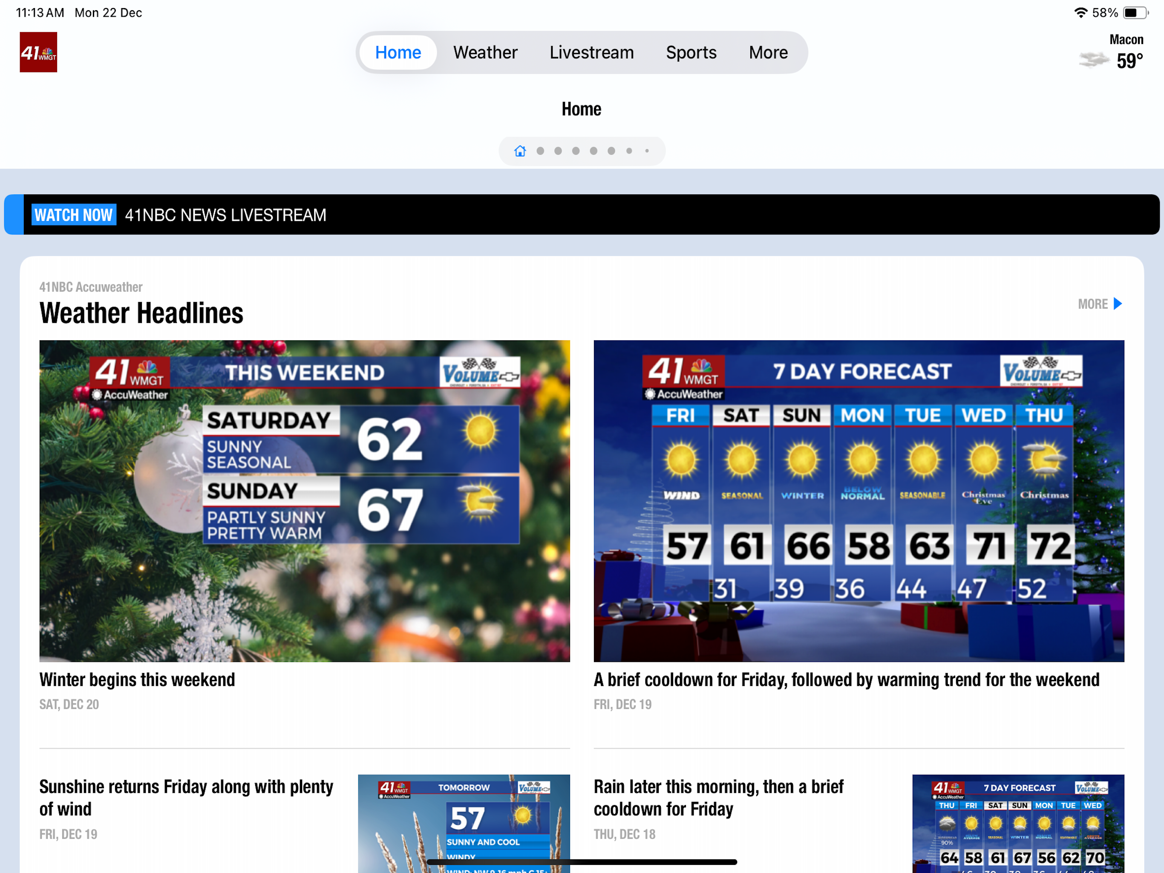Image resolution: width=1164 pixels, height=873 pixels.
Task: Open the large 7 Day Forecast thumbnail
Action: [x=859, y=501]
